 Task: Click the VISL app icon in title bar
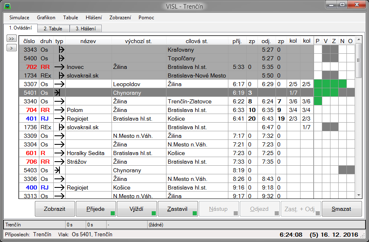(x=7, y=6)
